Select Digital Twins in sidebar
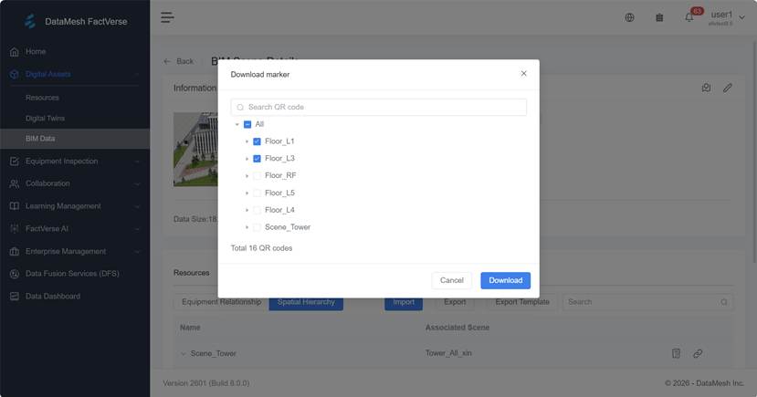Viewport: 757px width, 397px height. 45,118
